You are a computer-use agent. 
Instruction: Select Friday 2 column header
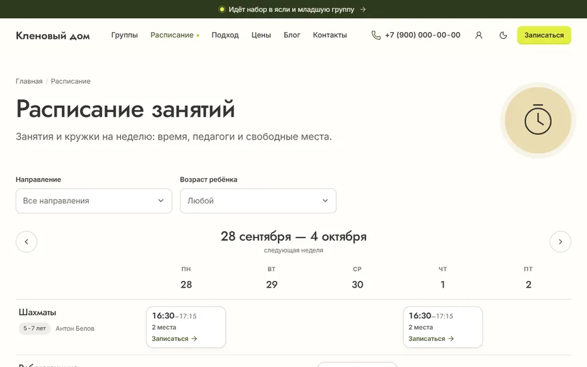pos(528,278)
